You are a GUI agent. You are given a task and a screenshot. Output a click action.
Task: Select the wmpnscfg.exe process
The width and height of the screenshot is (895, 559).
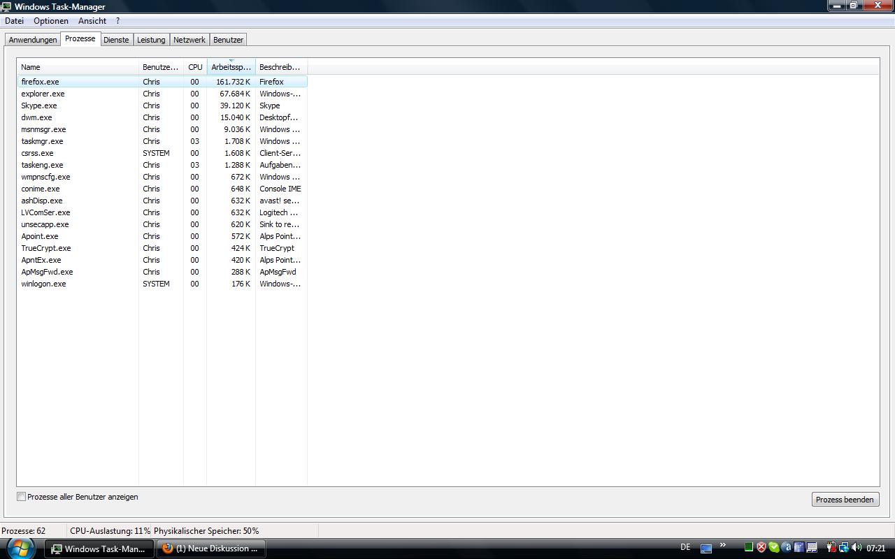[162, 177]
